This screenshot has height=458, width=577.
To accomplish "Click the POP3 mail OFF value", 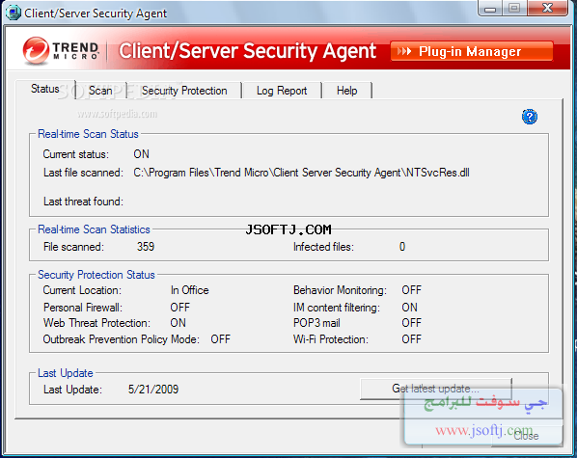I will pyautogui.click(x=411, y=323).
